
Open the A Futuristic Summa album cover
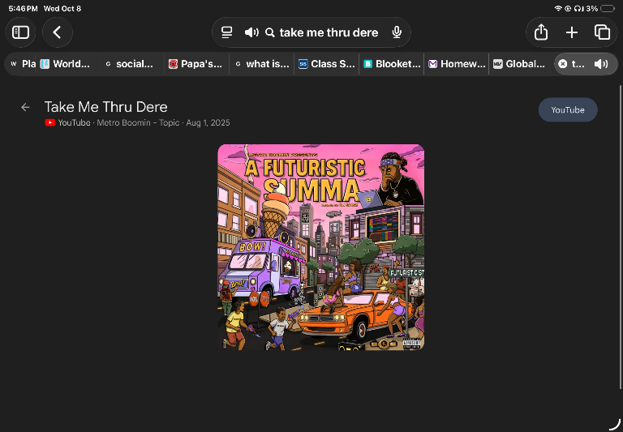coord(321,247)
